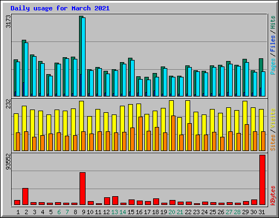Click the 232 visits axis value
This screenshot has width=279, height=218.
pyautogui.click(x=8, y=104)
